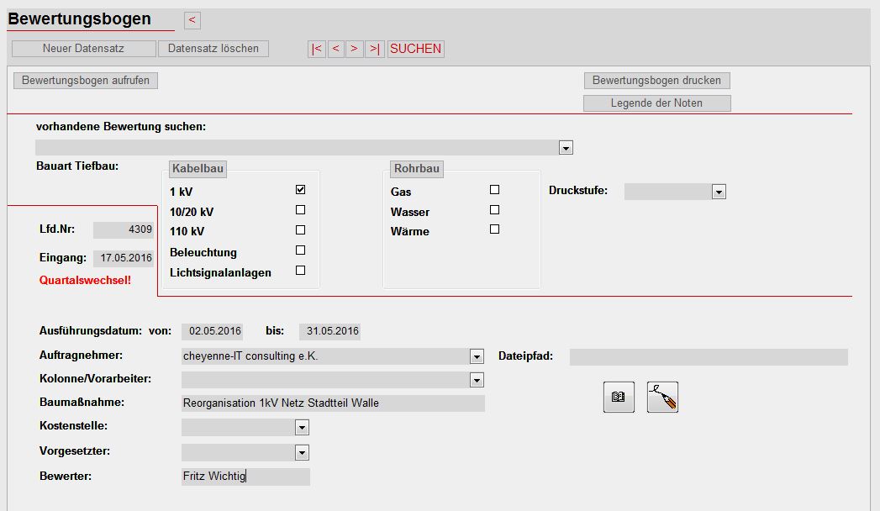Expand the Auftragnehmer dropdown list
Screen dimensions: 880x511
477,356
